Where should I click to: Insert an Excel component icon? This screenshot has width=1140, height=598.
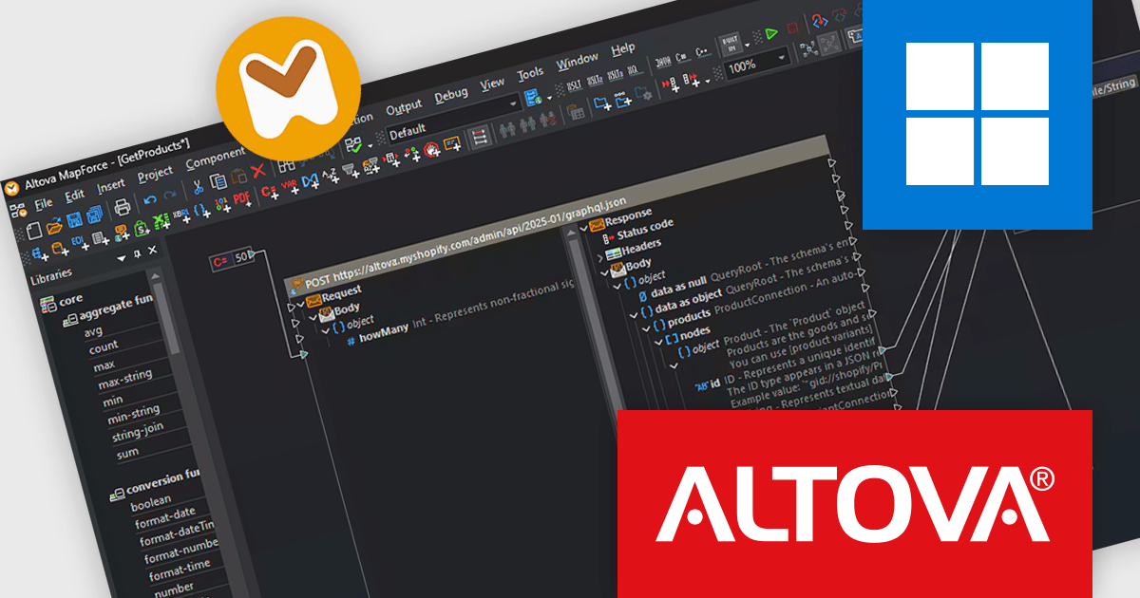[x=161, y=221]
